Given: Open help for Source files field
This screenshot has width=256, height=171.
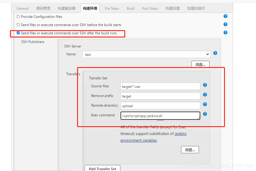Looking at the screenshot, I should coord(204,85).
